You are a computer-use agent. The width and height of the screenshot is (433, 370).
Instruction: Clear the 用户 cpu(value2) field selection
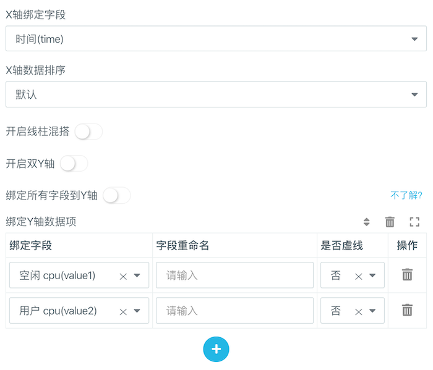(x=123, y=311)
